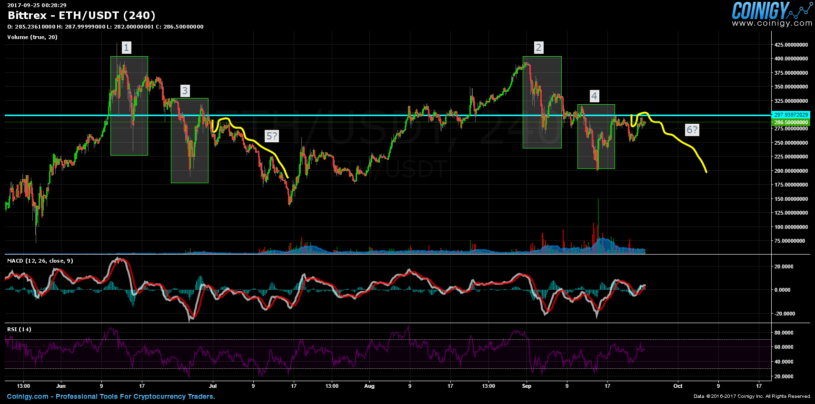Click the annotation label marked 3
The image size is (815, 404).
pos(185,91)
